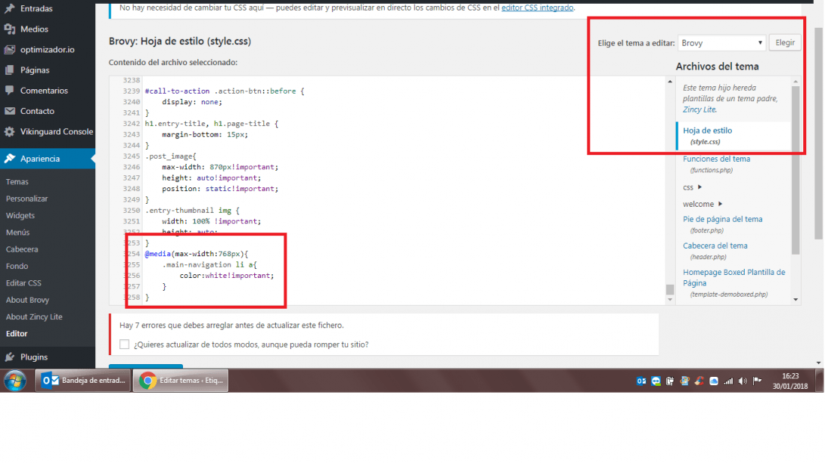Click the Outlook icon in taskbar button
Viewport: 825px width, 463px height.
[50, 380]
